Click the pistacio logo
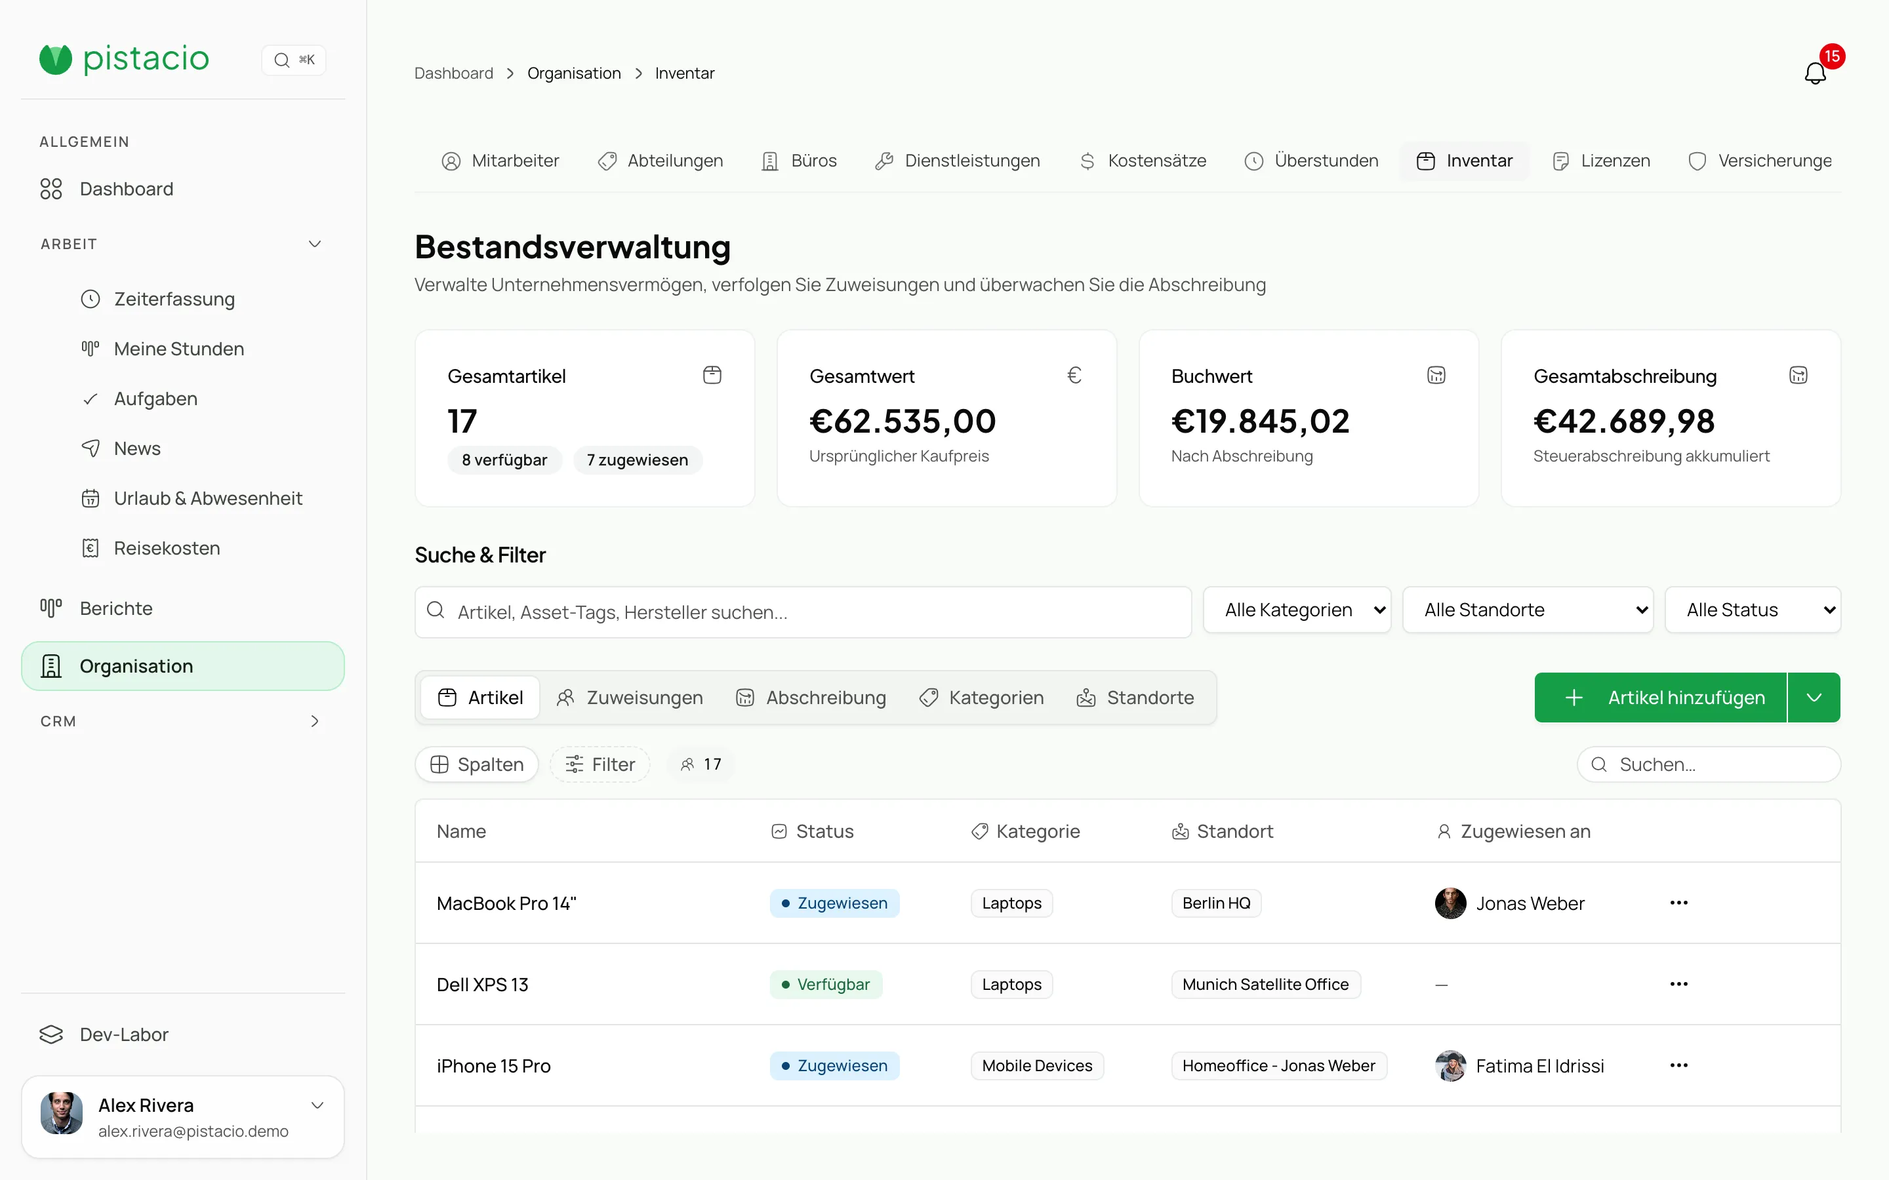 coord(124,58)
